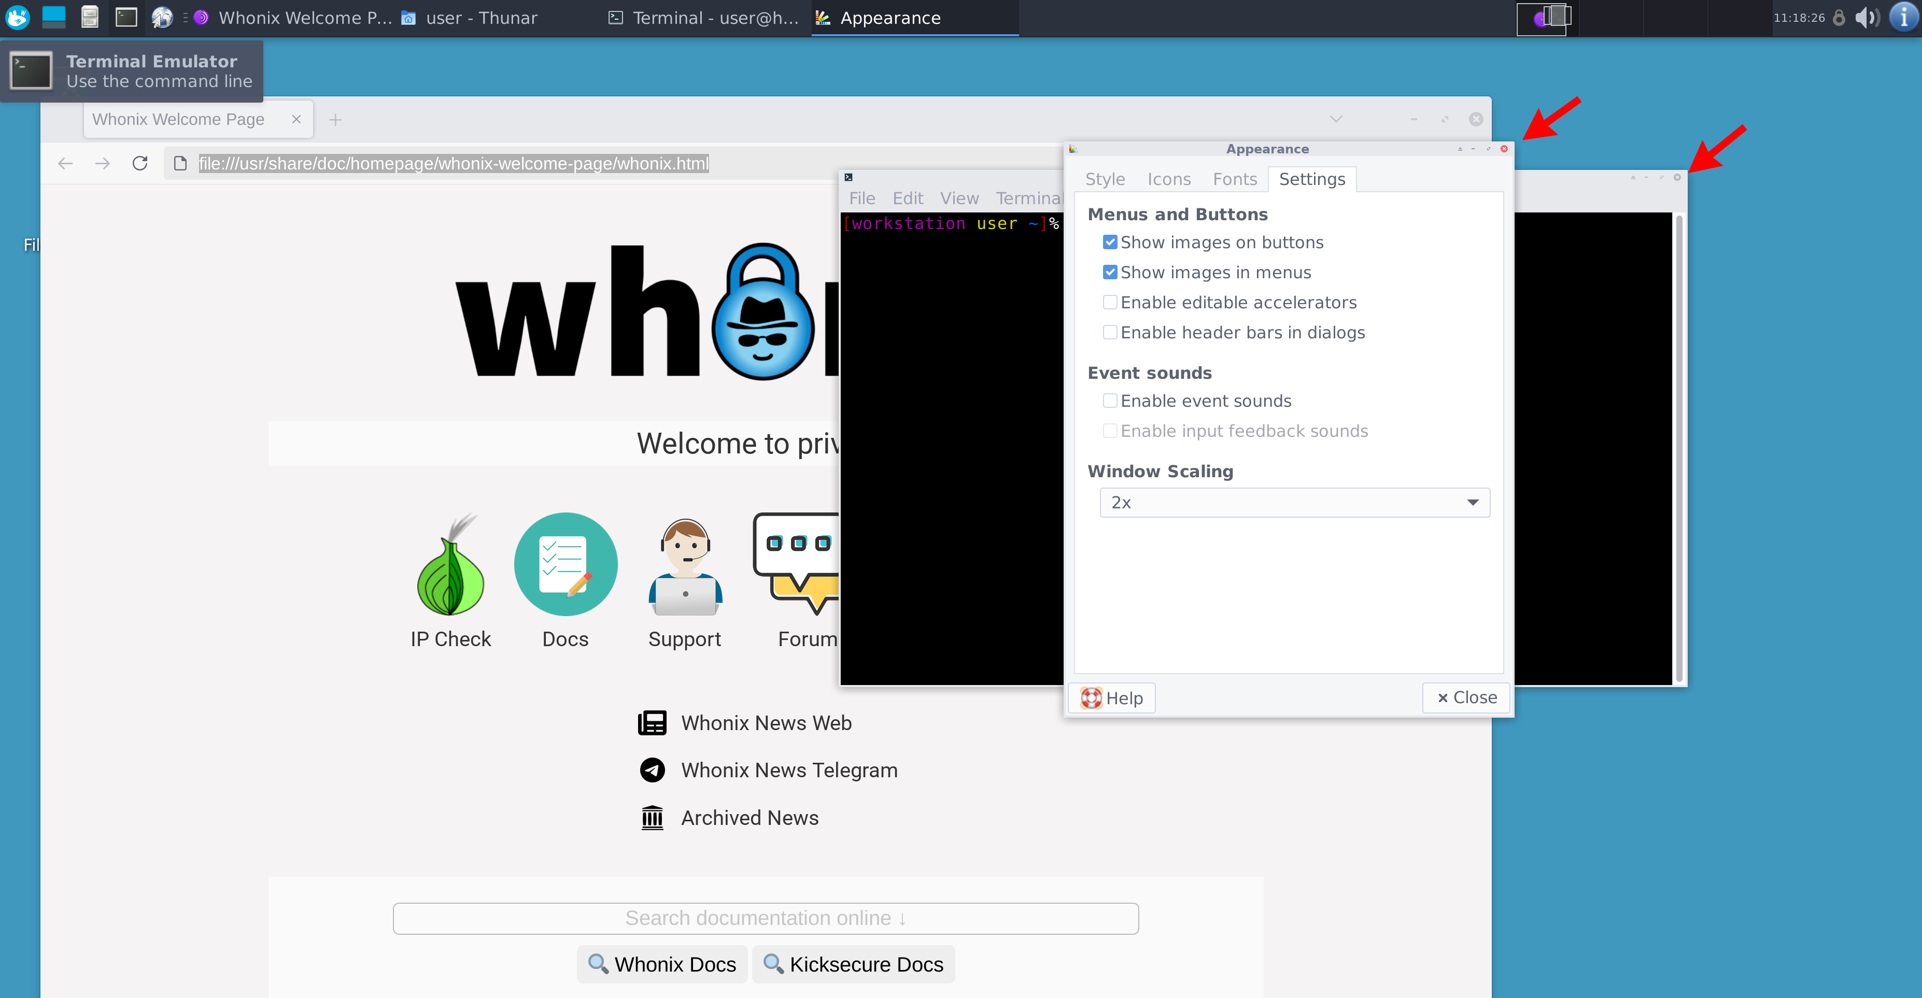
Task: Open the browser tab list chevron
Action: (1336, 119)
